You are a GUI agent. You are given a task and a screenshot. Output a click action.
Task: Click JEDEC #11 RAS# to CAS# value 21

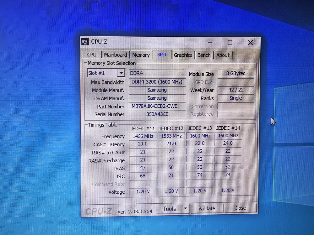143,152
